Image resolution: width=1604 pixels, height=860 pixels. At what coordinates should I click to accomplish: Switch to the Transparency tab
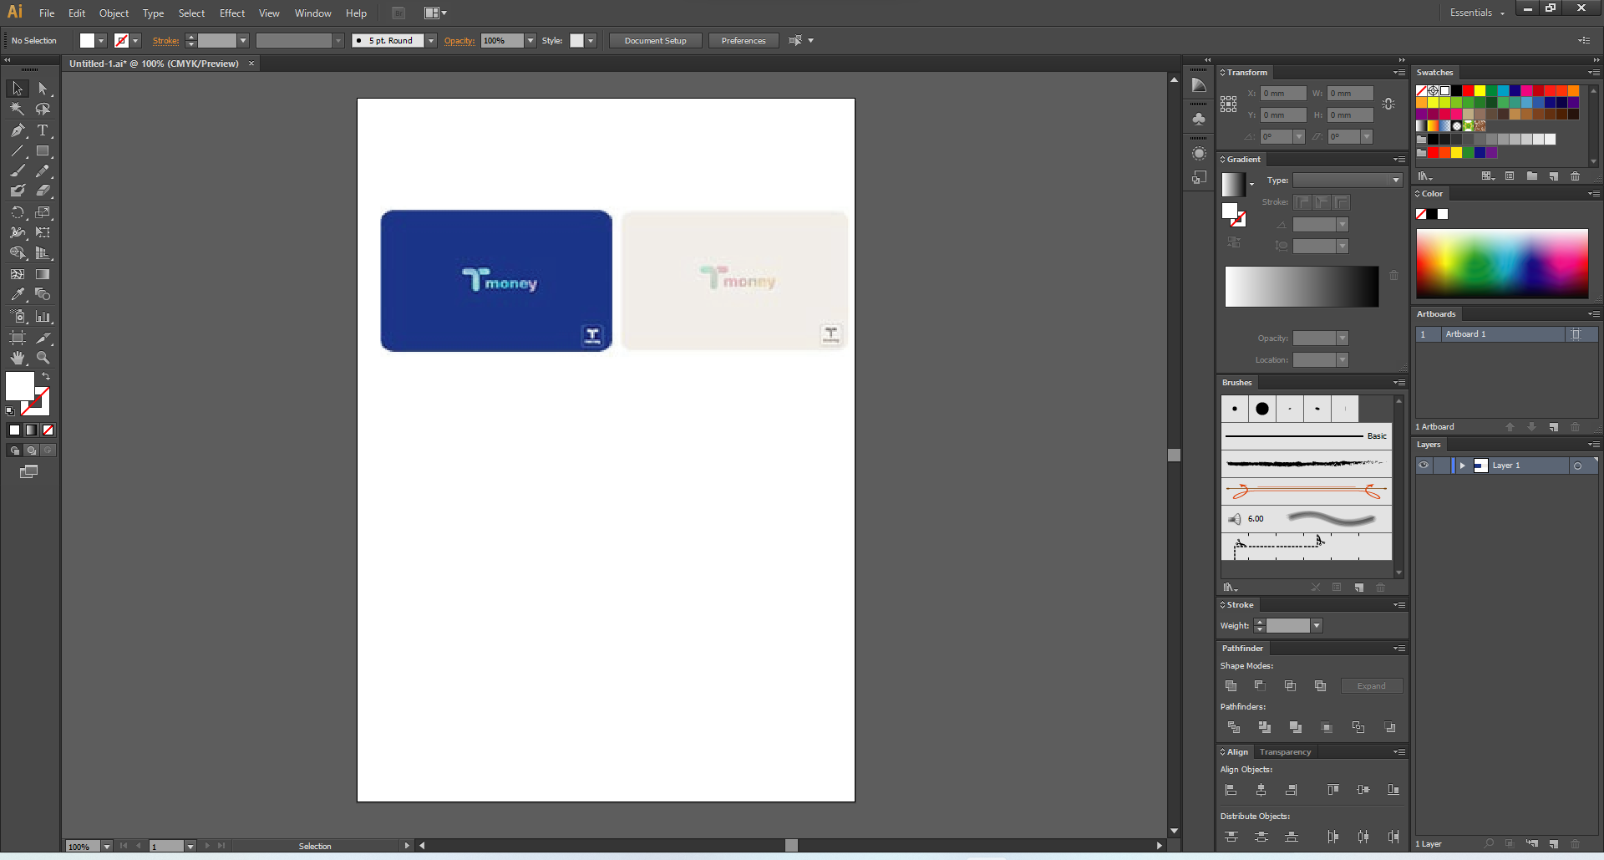coord(1285,752)
